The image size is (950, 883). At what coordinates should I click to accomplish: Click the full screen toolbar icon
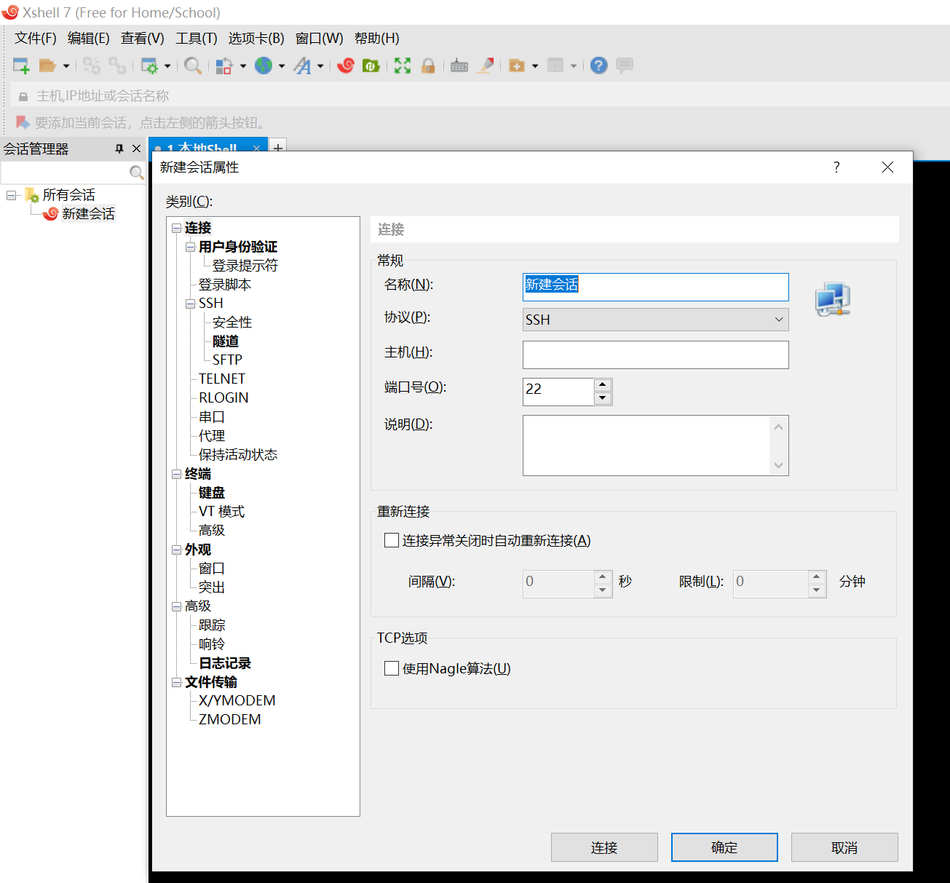tap(403, 66)
